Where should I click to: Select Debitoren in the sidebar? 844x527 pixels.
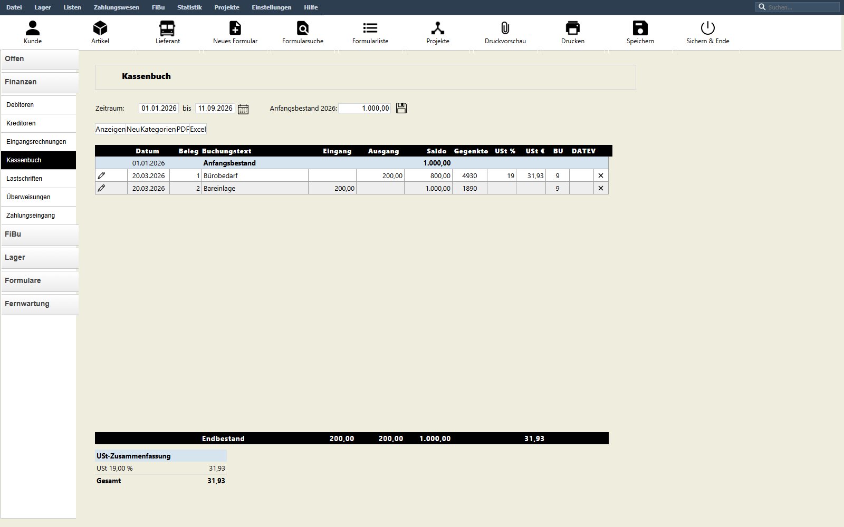pyautogui.click(x=39, y=105)
